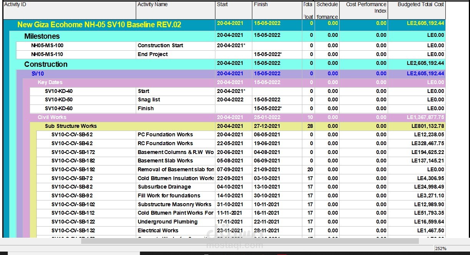Click the Cold Bitumen Insulation Works name
This screenshot has height=255, width=470.
176,178
